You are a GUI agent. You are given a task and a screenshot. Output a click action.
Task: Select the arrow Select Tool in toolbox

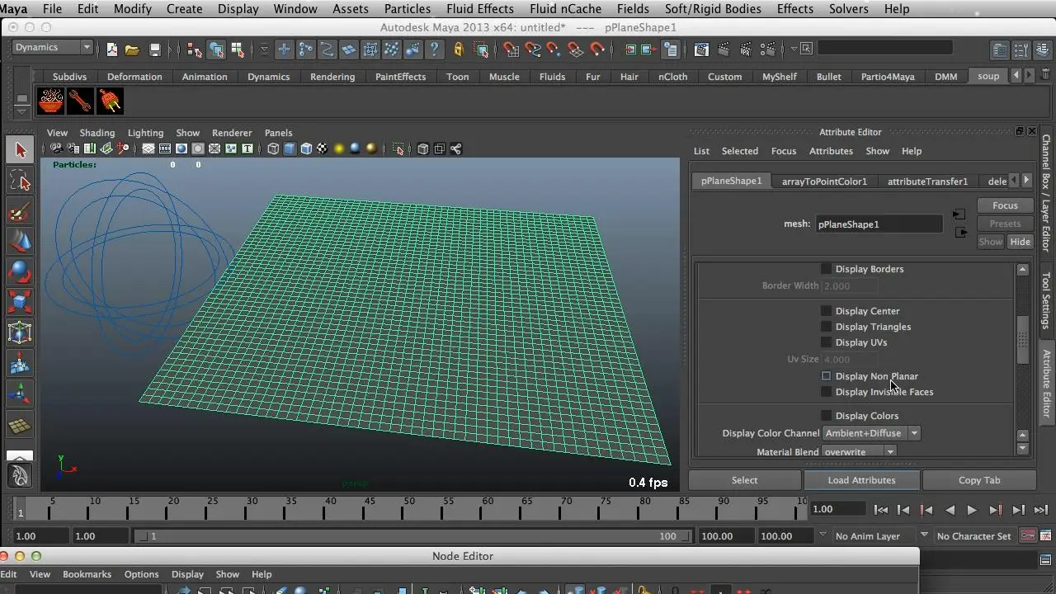[x=21, y=149]
